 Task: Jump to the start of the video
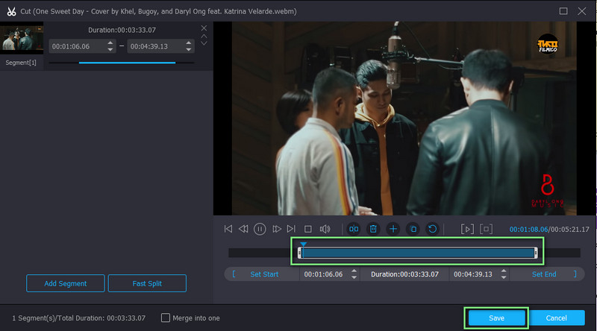(x=228, y=229)
